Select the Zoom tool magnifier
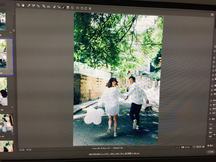This screenshot has height=162, width=216. [18, 5]
